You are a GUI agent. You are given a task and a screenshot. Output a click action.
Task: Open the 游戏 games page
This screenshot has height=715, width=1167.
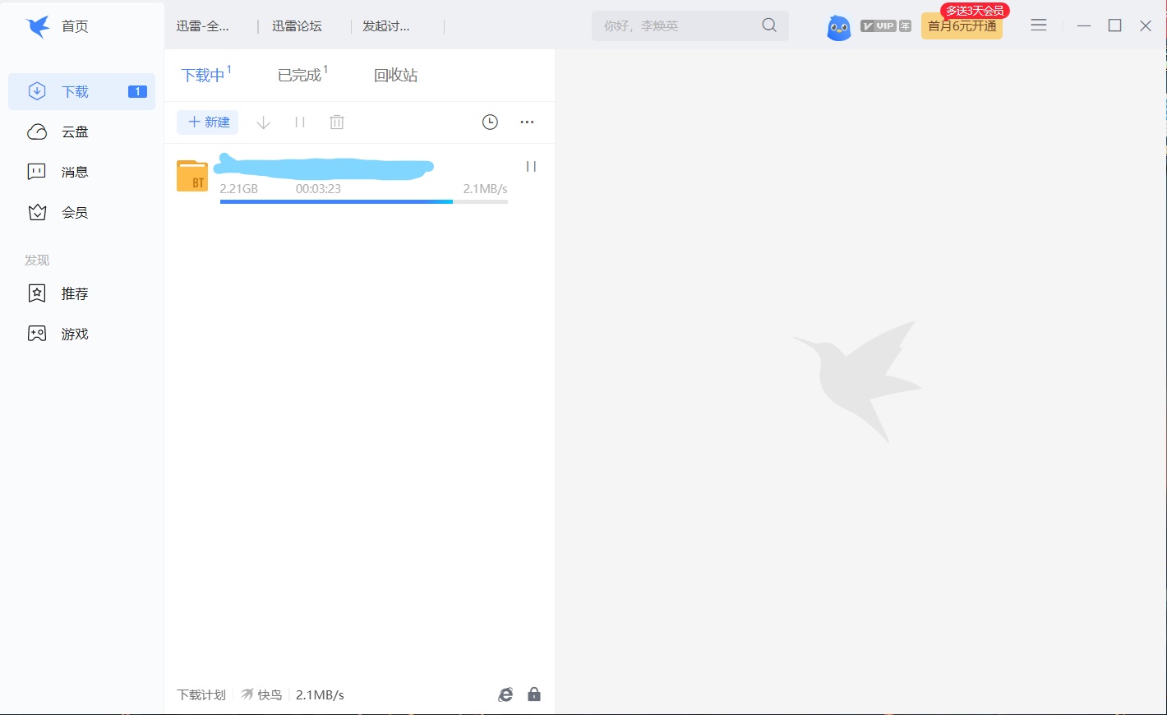click(75, 333)
